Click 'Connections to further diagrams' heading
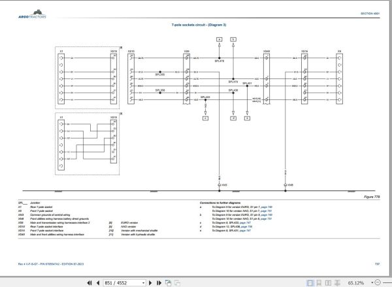 (220, 203)
